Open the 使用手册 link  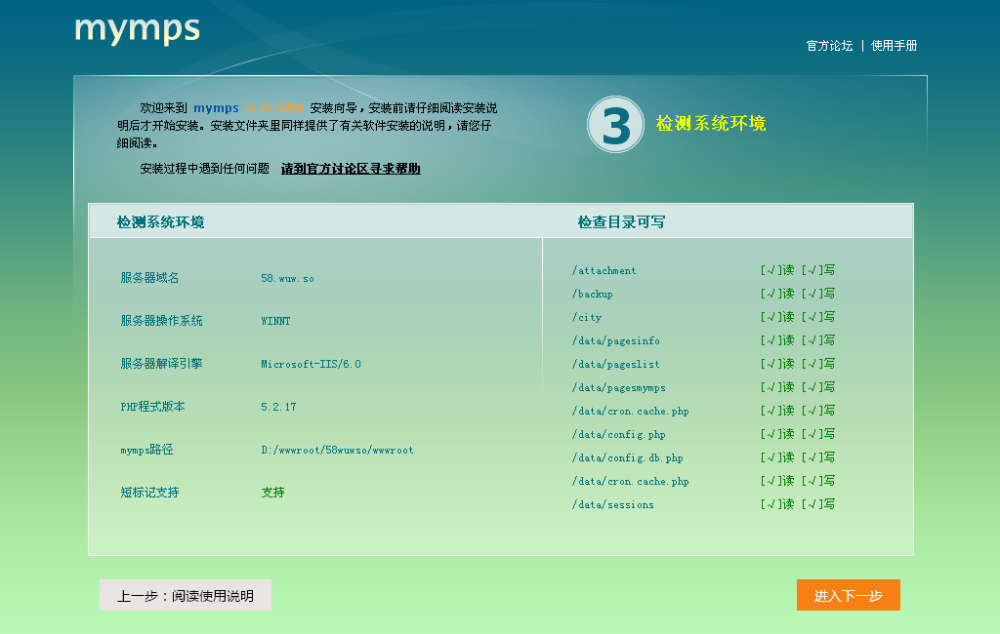point(896,45)
